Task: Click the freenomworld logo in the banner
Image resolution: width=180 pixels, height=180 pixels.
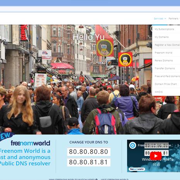Action: click(x=31, y=143)
